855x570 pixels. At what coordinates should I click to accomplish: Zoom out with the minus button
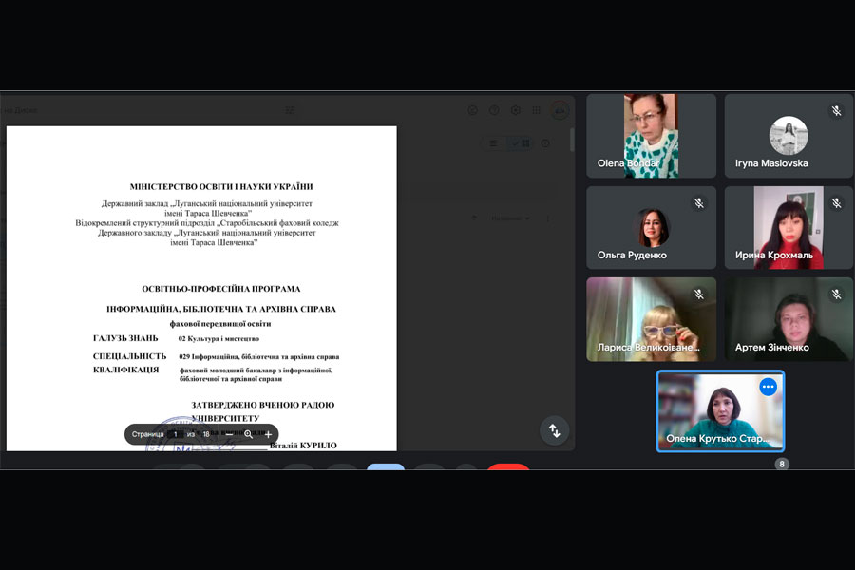click(x=230, y=435)
